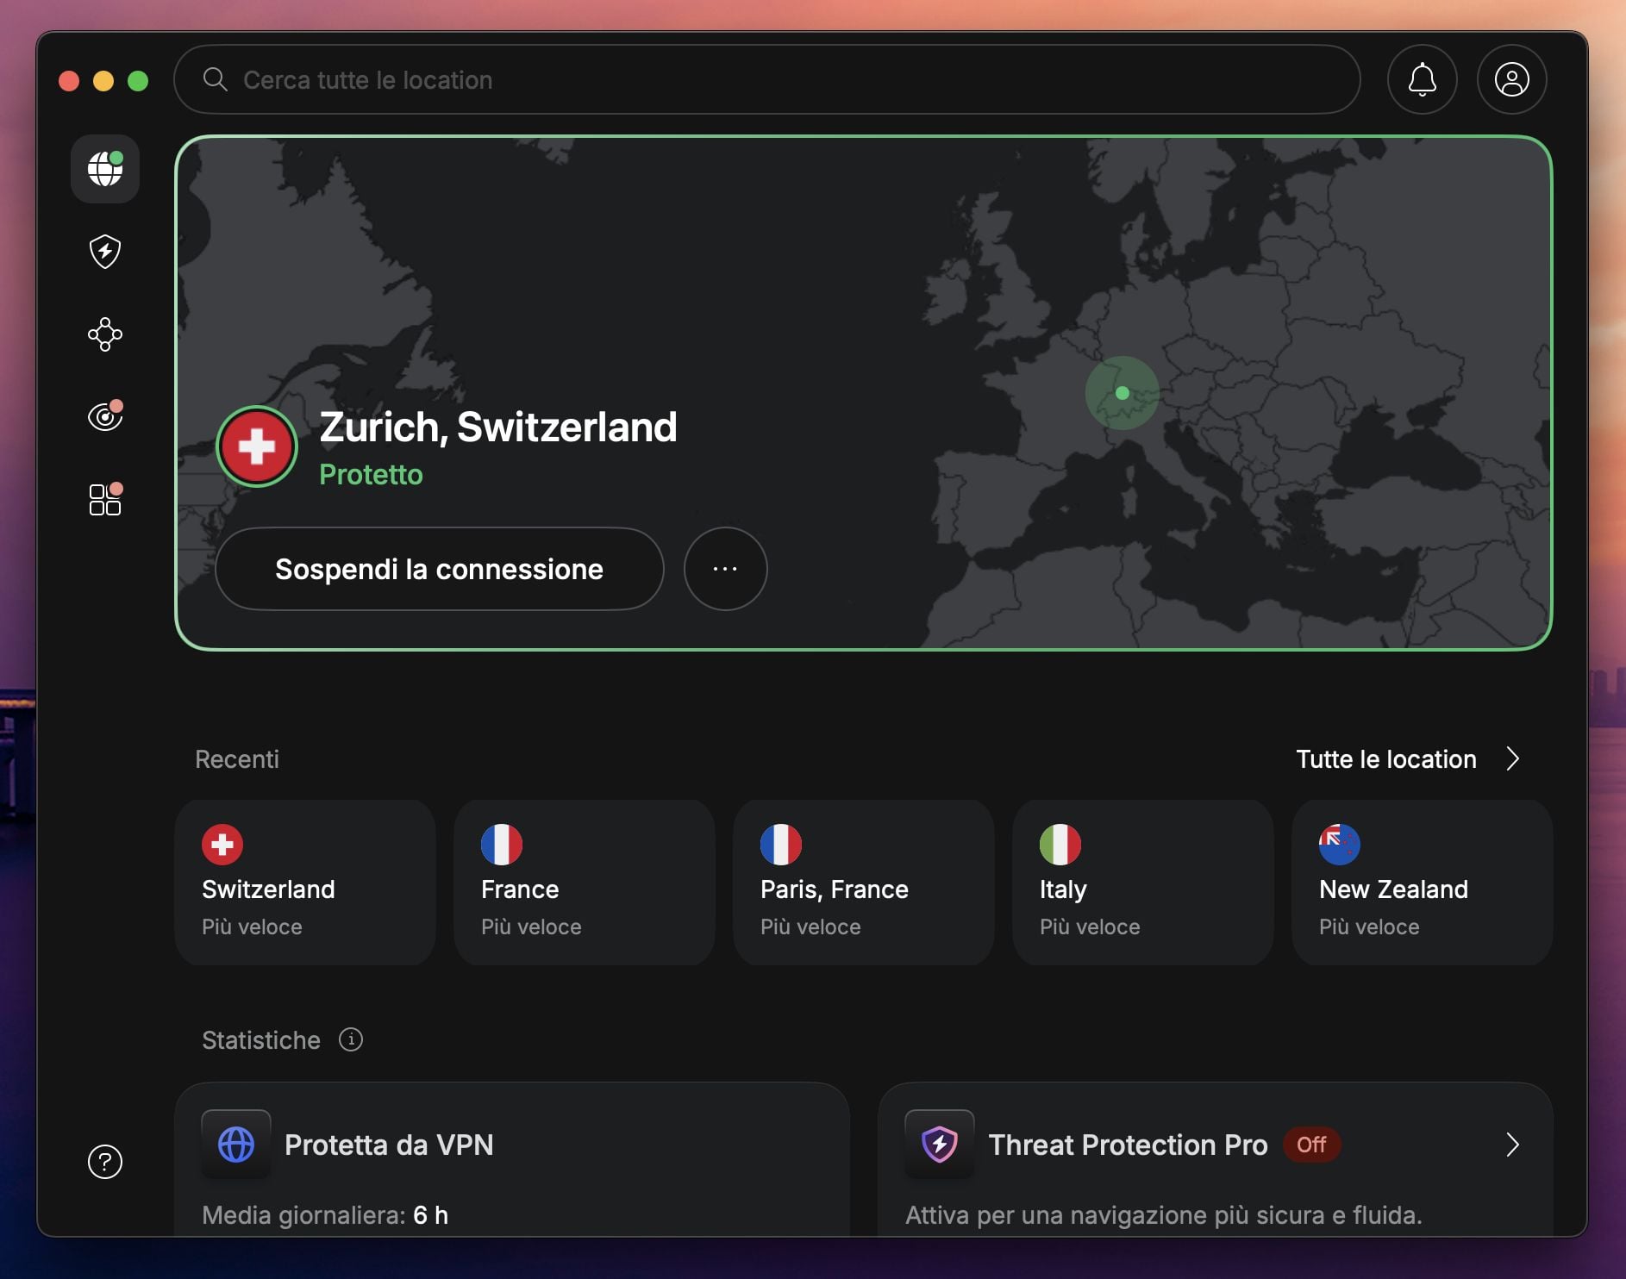Open the Protetta da VPN statistics card

coord(512,1160)
